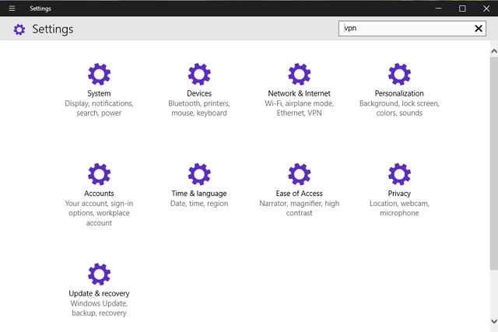Select the Update & recovery label
The image size is (498, 332).
pos(99,293)
